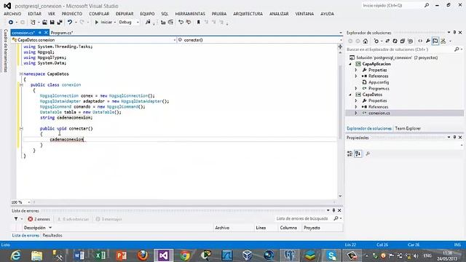Switch to Explorador de soluciones tab
The width and height of the screenshot is (466, 262).
369,129
